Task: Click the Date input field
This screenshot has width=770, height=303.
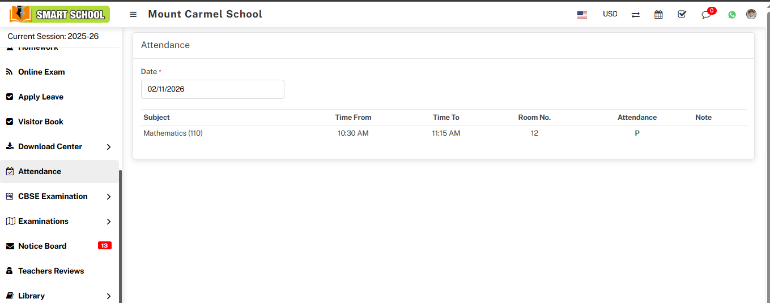Action: pyautogui.click(x=212, y=89)
